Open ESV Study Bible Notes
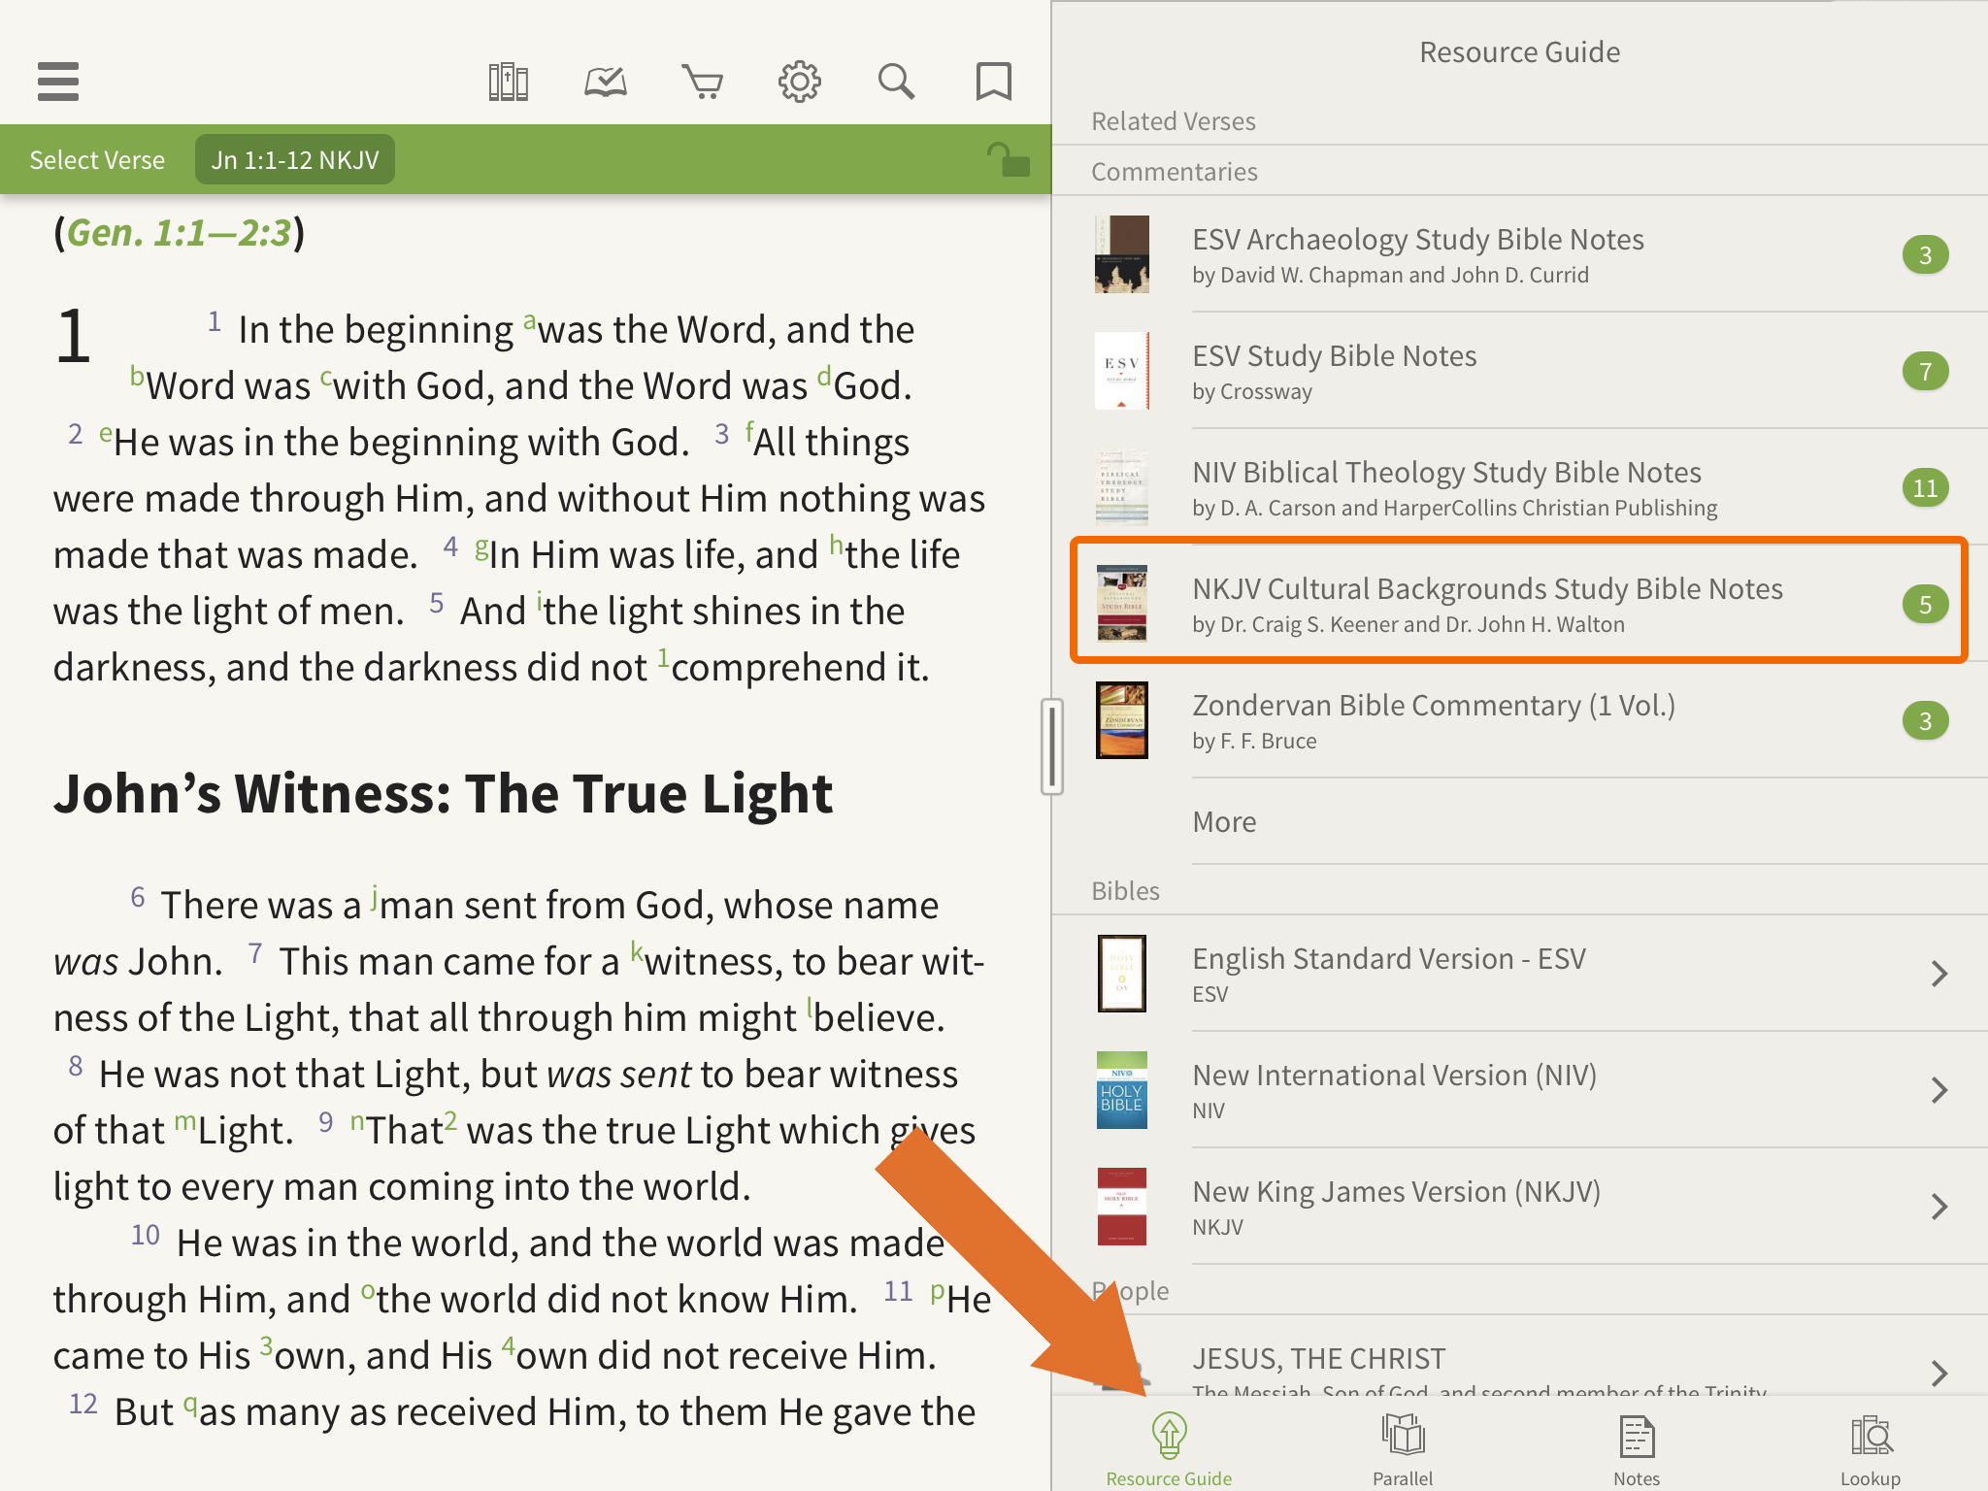 click(1520, 371)
